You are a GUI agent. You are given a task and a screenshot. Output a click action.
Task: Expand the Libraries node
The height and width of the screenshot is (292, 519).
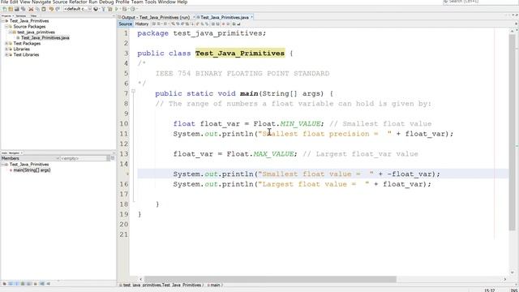click(x=6, y=49)
